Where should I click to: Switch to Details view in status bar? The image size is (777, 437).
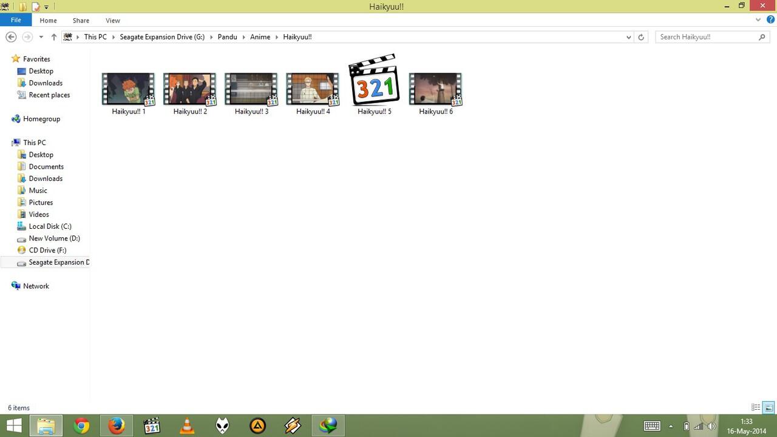756,408
